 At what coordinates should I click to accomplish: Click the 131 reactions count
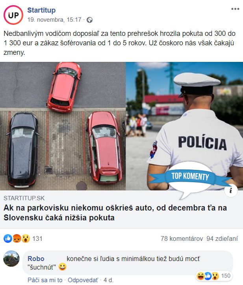[37, 238]
